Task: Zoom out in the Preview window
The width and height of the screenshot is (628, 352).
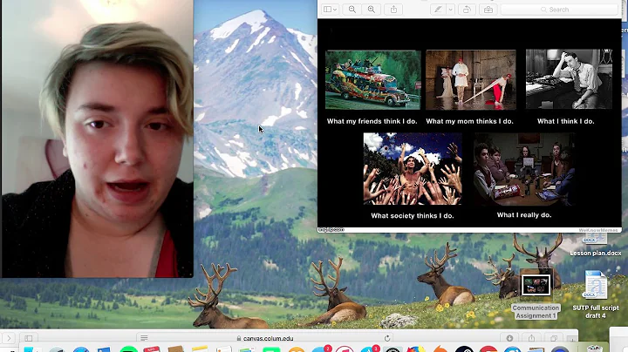Action: tap(352, 10)
